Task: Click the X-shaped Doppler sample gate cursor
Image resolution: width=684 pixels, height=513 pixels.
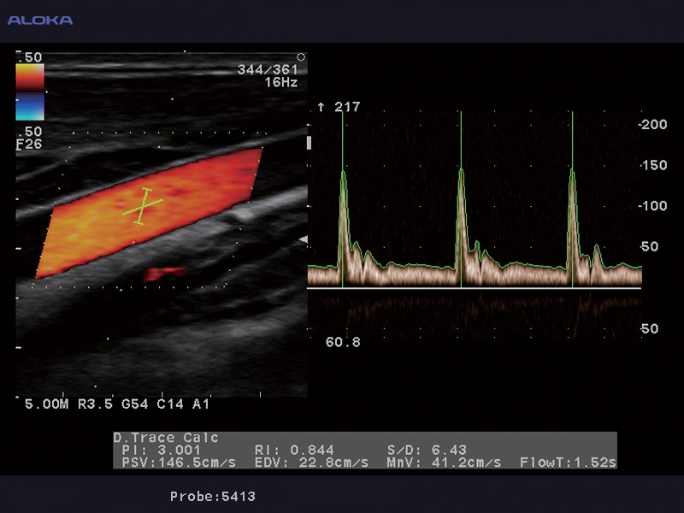Action: (x=143, y=206)
